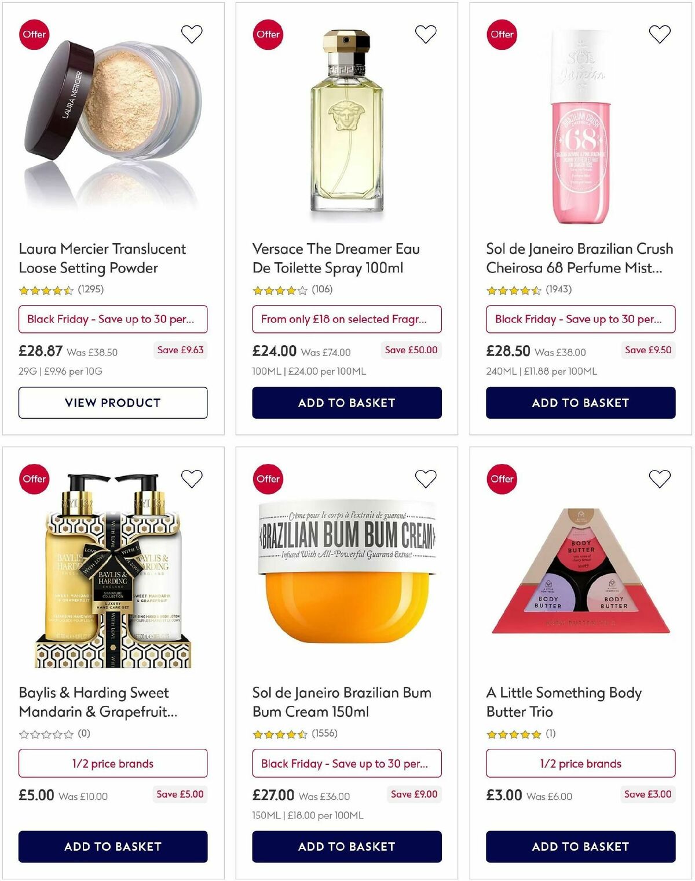Expand the 1/2 price brands offer on Baylis & Harding

pyautogui.click(x=113, y=763)
